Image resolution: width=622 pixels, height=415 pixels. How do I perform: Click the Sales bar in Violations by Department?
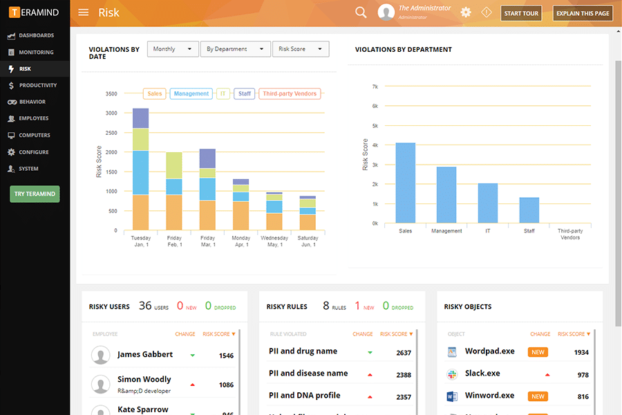tap(405, 183)
